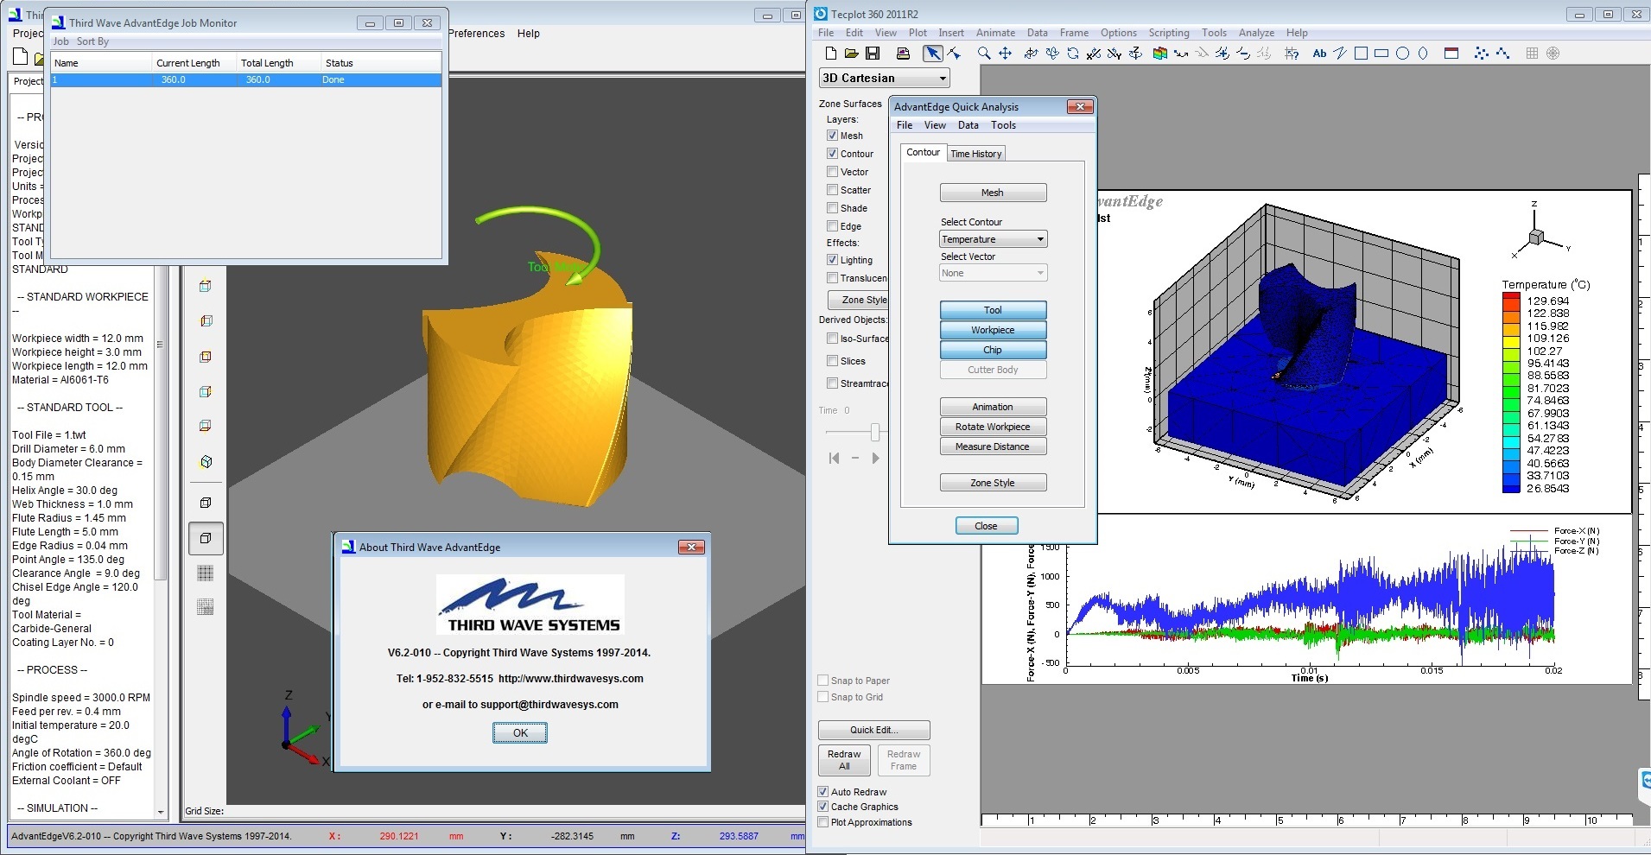Click the Time slider handle in Tecplot sidebar

[x=875, y=432]
